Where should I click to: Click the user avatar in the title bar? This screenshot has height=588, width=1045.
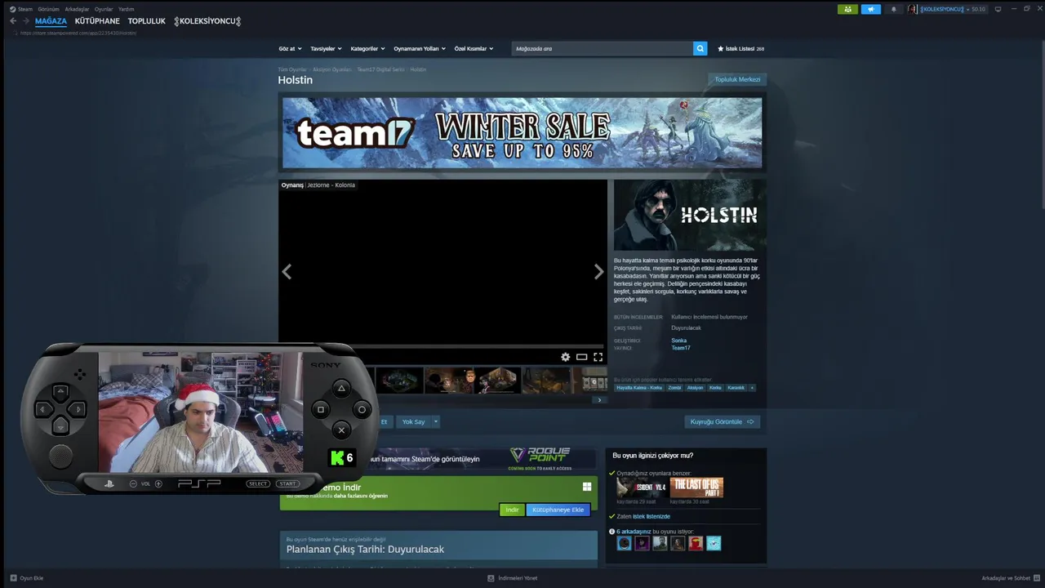912,9
